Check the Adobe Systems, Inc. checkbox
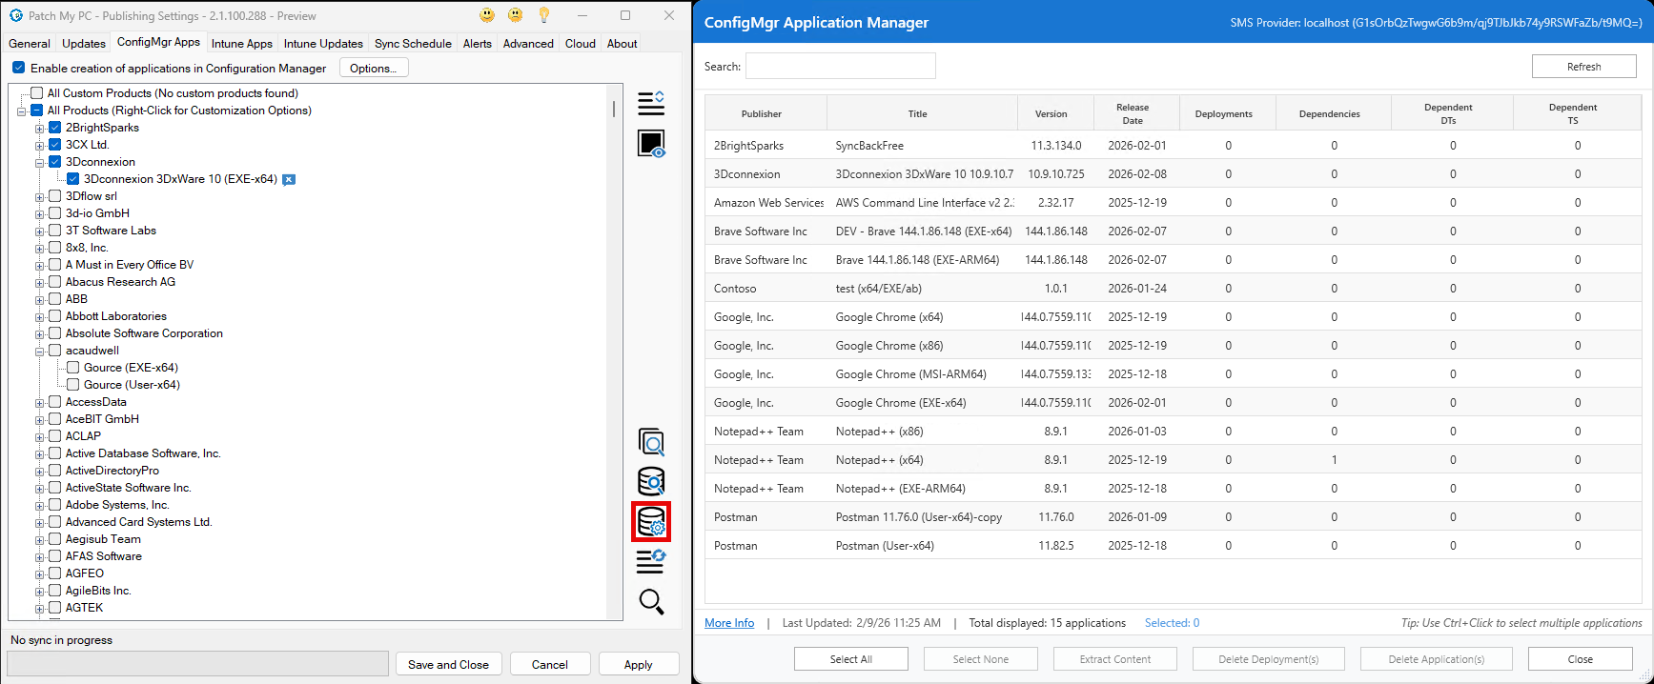Viewport: 1654px width, 684px height. 54,504
